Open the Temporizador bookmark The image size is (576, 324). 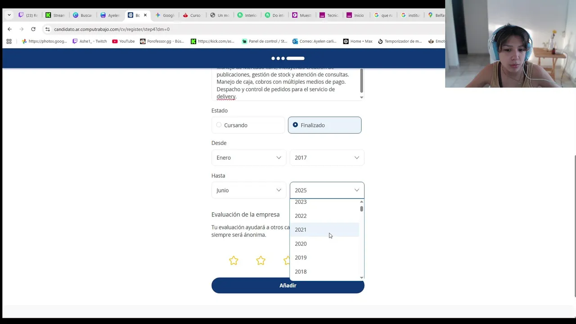(x=400, y=41)
